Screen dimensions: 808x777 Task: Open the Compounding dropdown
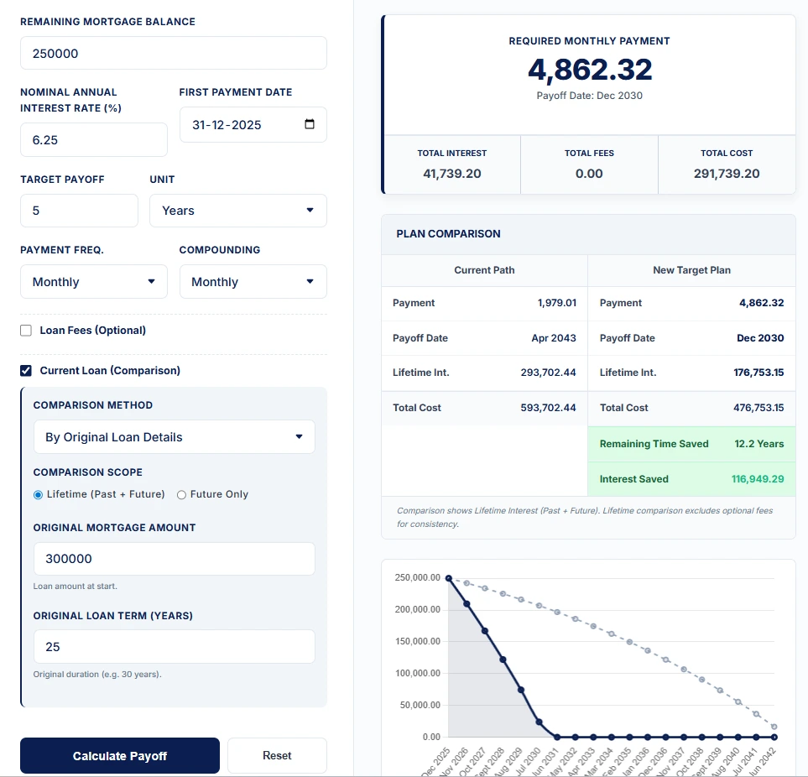point(253,281)
